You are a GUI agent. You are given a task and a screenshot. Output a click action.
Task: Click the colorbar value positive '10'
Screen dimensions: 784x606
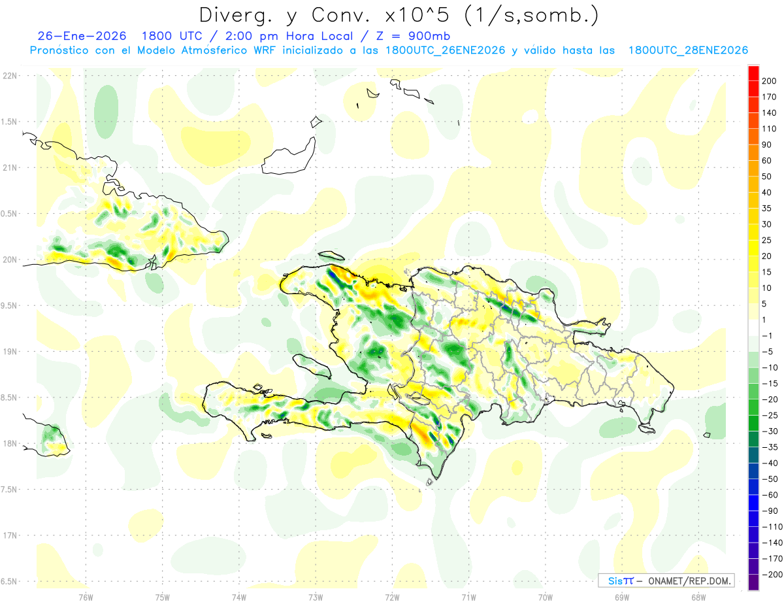pyautogui.click(x=767, y=288)
